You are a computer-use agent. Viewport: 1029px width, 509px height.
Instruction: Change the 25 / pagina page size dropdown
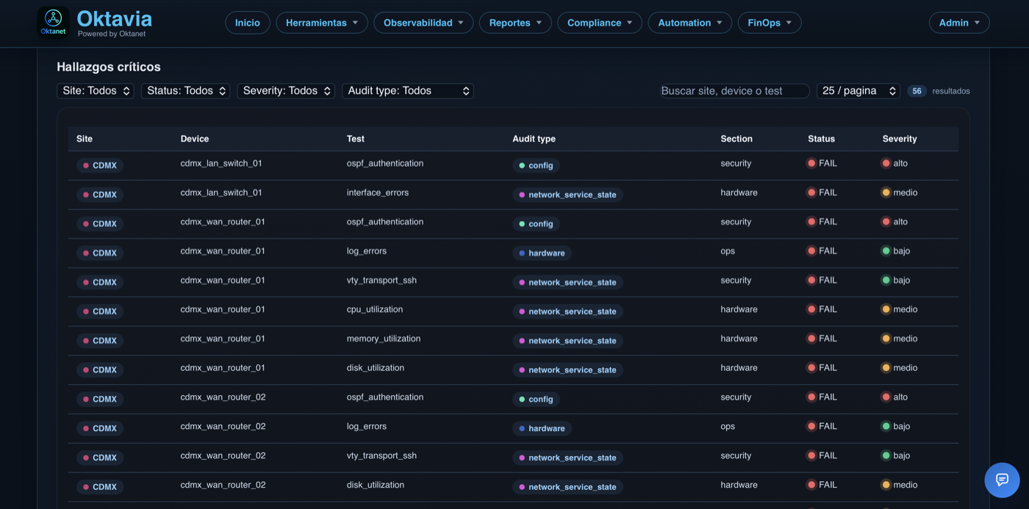pos(858,90)
